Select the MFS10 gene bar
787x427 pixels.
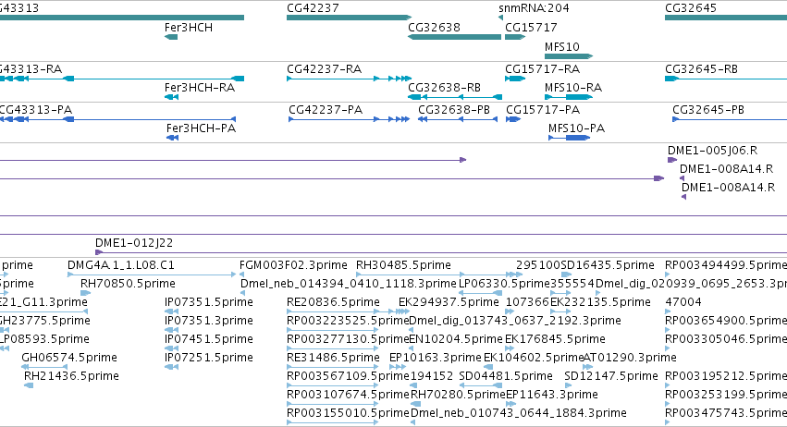coord(569,56)
